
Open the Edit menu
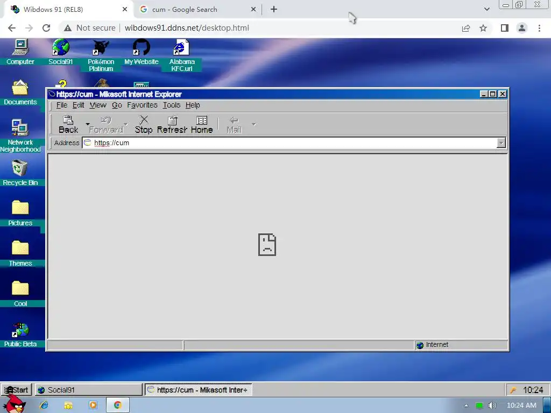point(79,105)
